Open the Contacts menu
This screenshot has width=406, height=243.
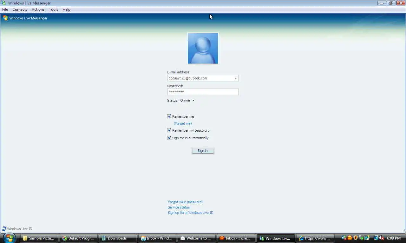[x=20, y=9]
